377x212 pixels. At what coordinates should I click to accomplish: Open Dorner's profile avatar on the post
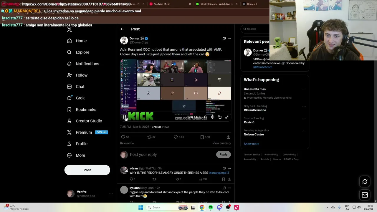click(x=124, y=40)
